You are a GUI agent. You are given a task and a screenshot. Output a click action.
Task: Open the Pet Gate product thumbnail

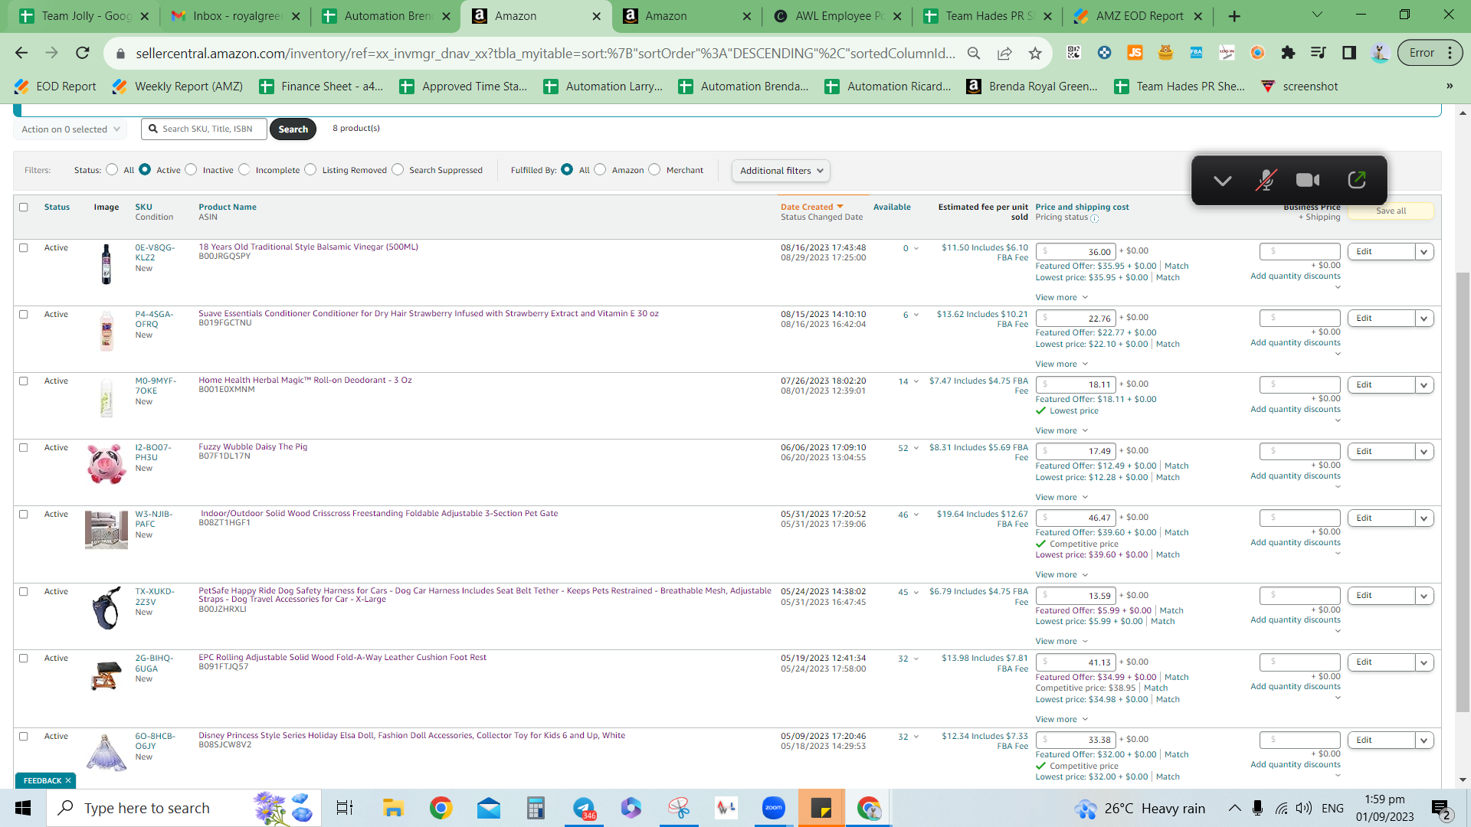pos(106,530)
